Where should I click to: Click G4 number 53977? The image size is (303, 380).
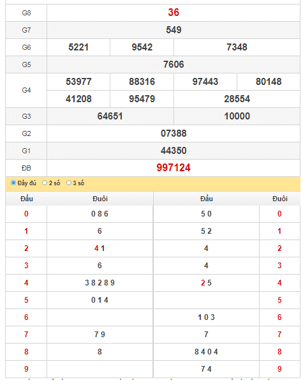pos(78,82)
